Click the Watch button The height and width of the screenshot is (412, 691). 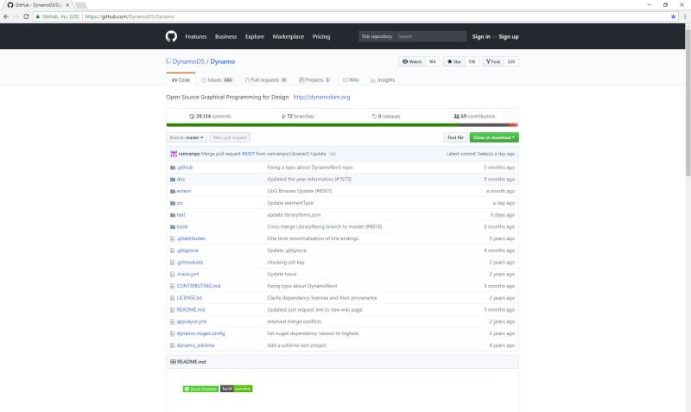click(x=412, y=61)
